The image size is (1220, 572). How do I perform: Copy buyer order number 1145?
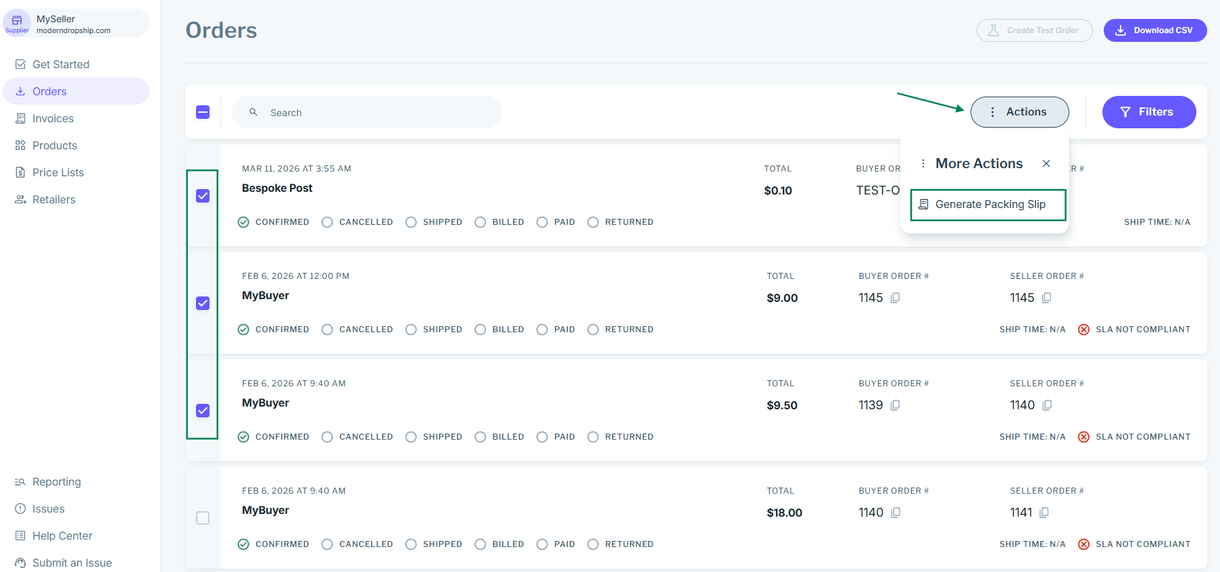tap(895, 298)
